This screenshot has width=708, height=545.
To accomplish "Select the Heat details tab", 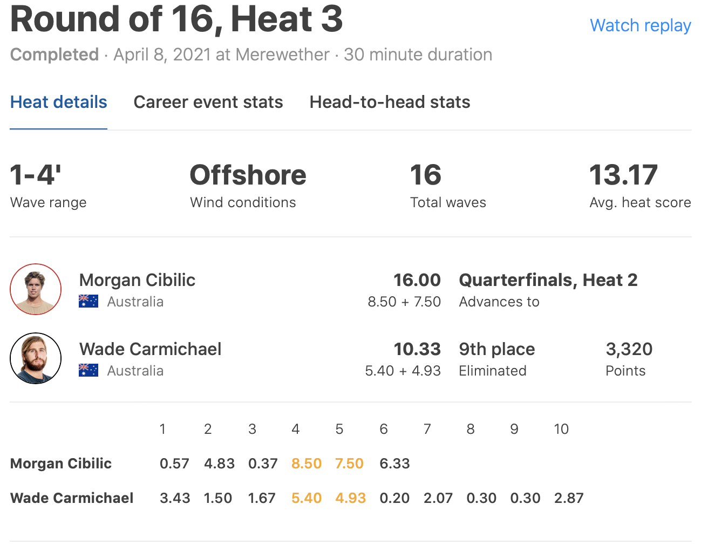I will pos(58,102).
